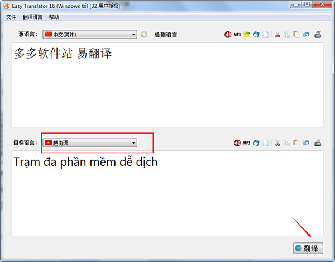Viewport: 335px width, 262px height.
Task: Clear source text with new blank page icon
Action: coord(265,35)
